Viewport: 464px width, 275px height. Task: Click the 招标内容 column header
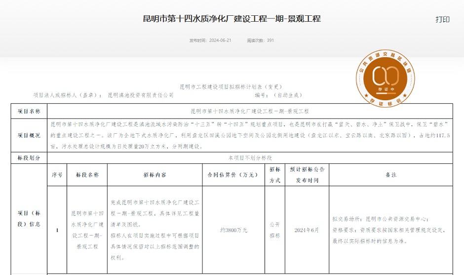pyautogui.click(x=155, y=175)
